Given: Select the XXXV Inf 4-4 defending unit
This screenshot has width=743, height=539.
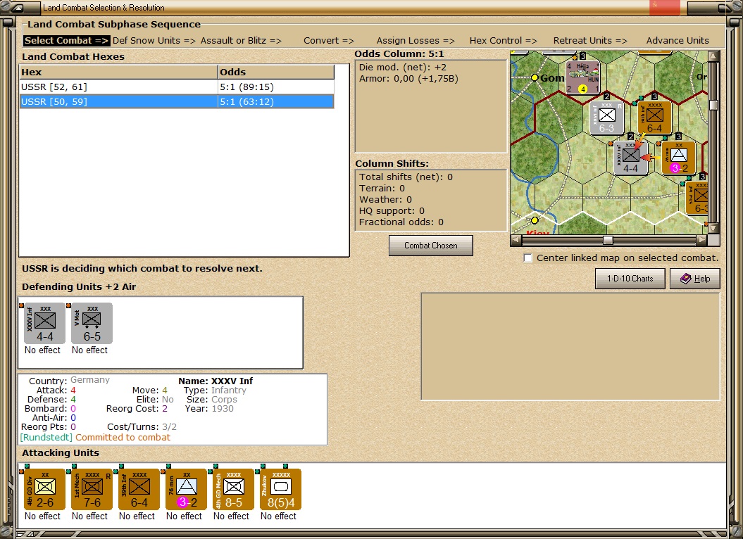Looking at the screenshot, I should pos(44,324).
